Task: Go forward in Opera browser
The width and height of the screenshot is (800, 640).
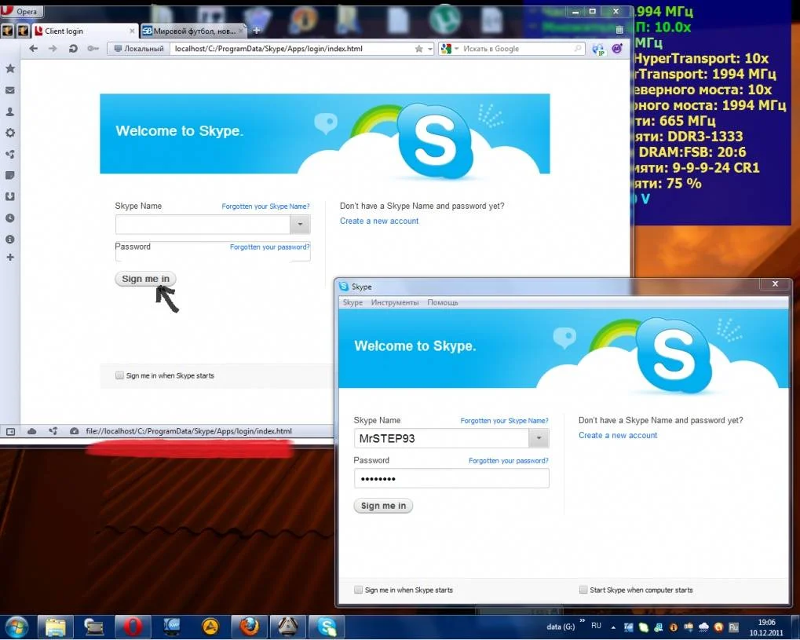Action: 53,49
